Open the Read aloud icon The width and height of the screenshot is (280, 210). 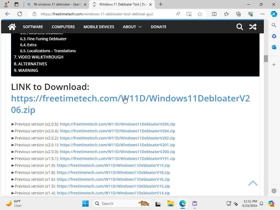(x=178, y=14)
